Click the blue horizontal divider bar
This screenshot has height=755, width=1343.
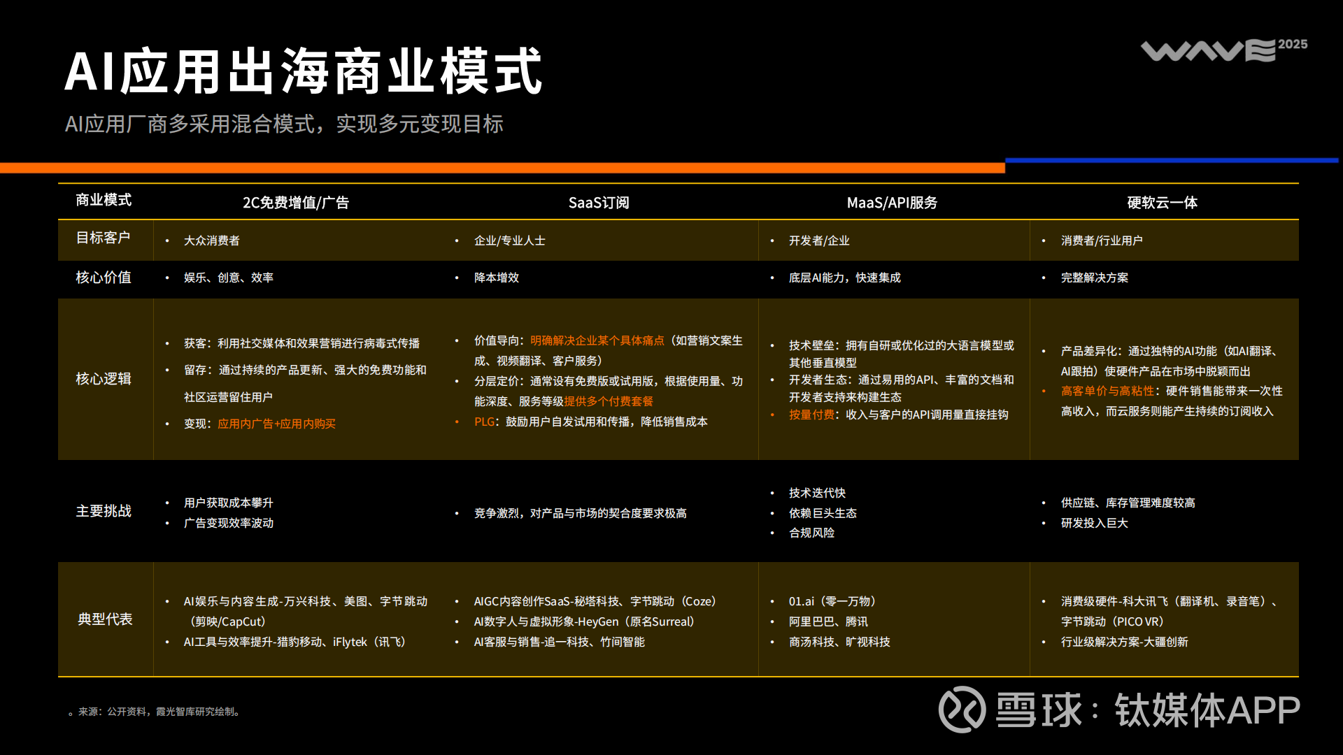click(x=1172, y=161)
